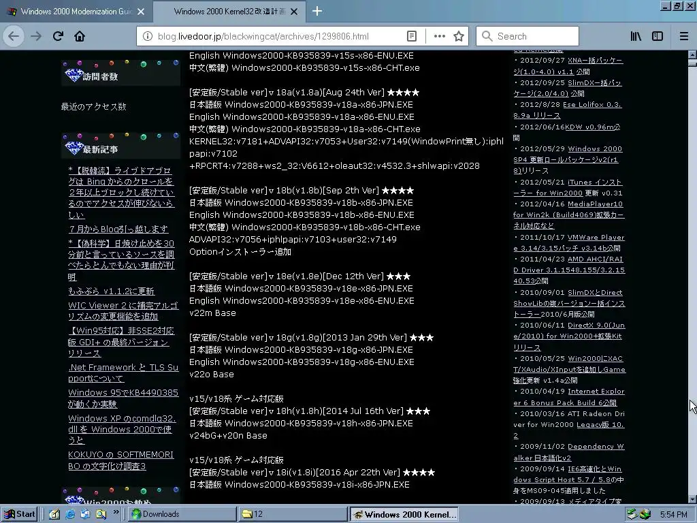Image resolution: width=697 pixels, height=523 pixels.
Task: Open Dependency Walker 日本語化v2 link
Action: click(569, 452)
